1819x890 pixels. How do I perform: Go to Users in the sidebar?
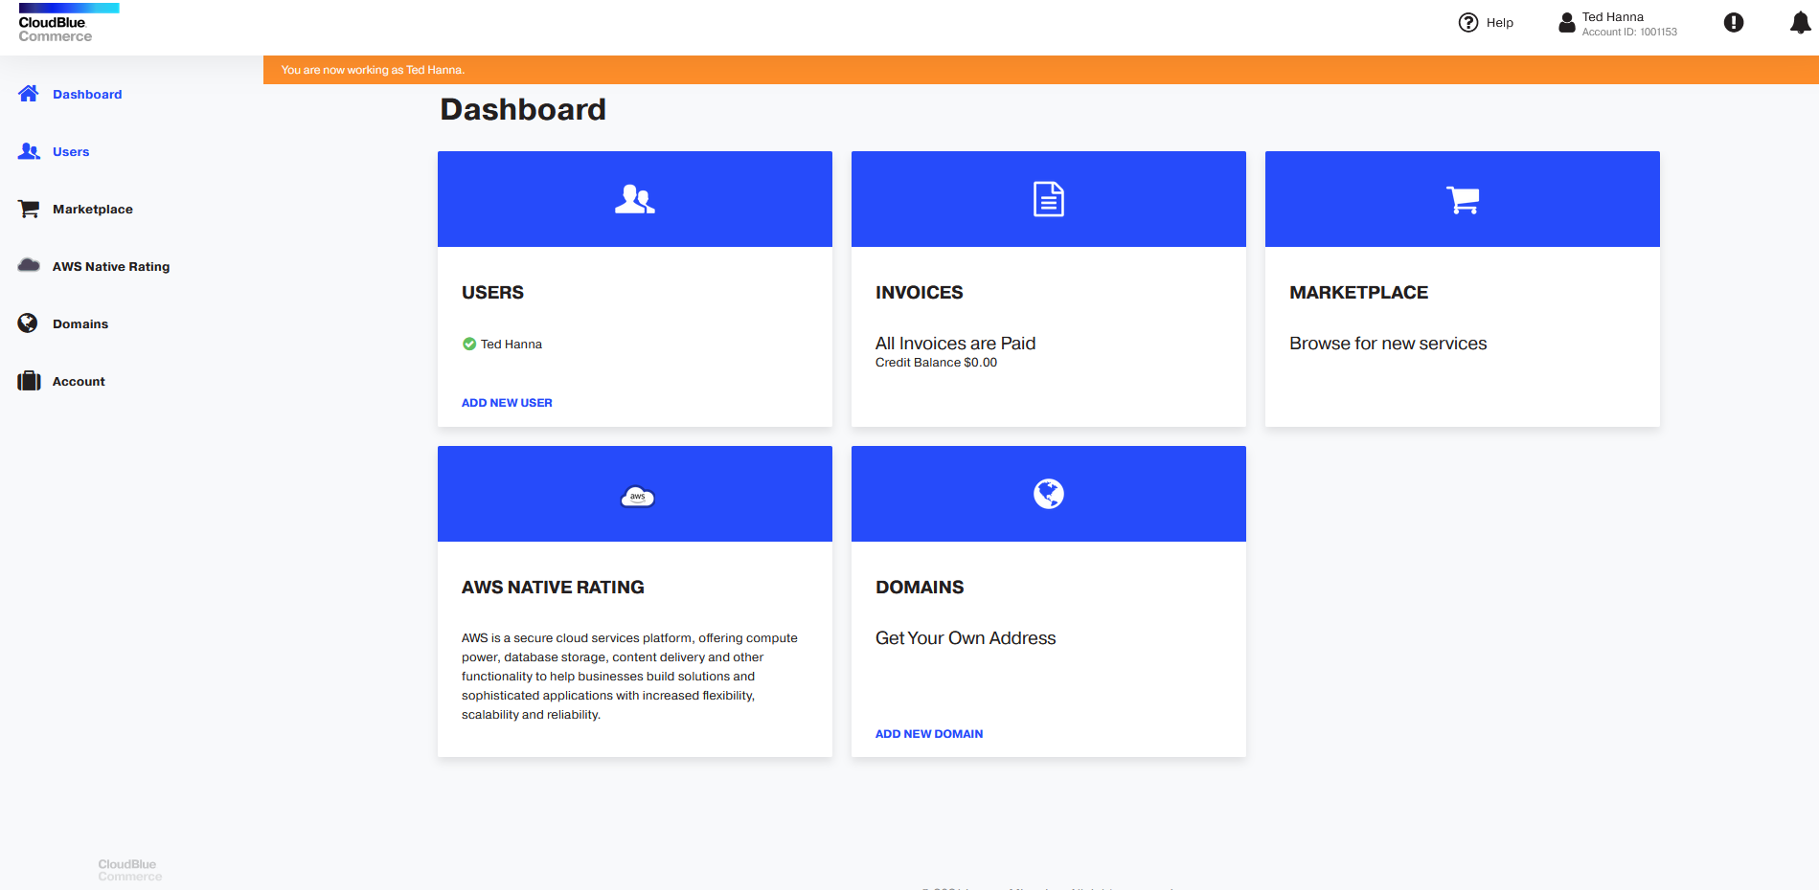[x=71, y=152]
